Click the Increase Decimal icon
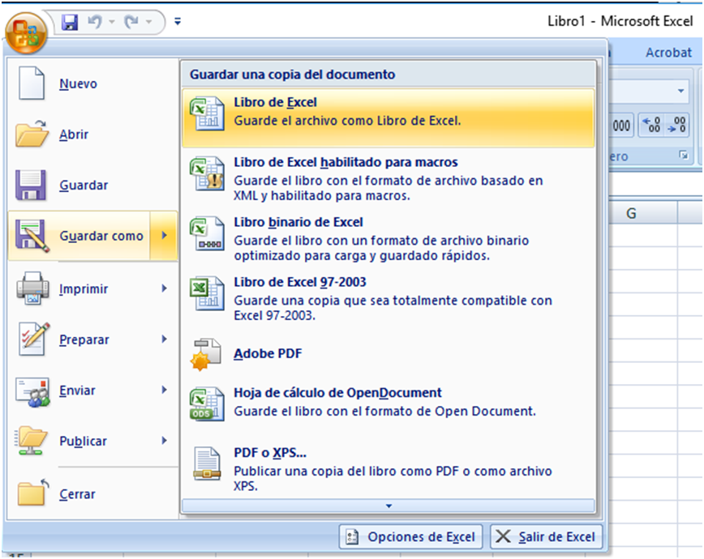 [650, 125]
